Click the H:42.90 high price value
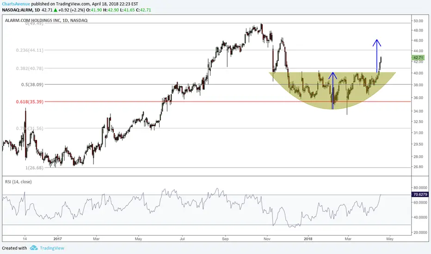 [x=111, y=10]
